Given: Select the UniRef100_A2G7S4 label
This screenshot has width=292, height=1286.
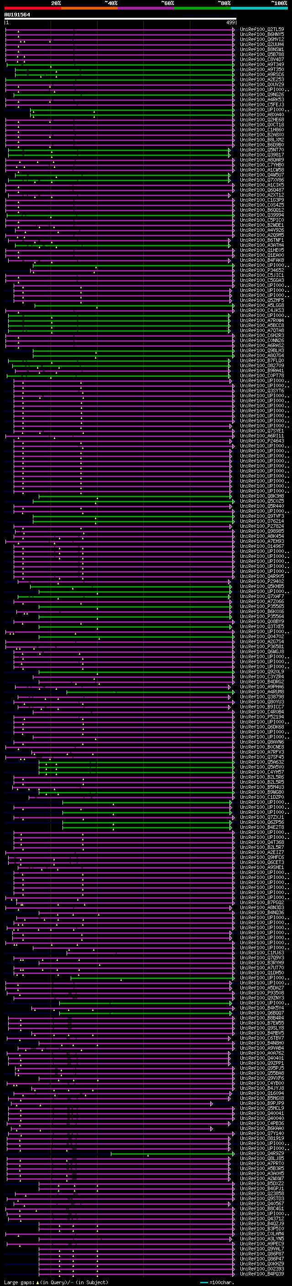Looking at the screenshot, I should (x=262, y=641).
